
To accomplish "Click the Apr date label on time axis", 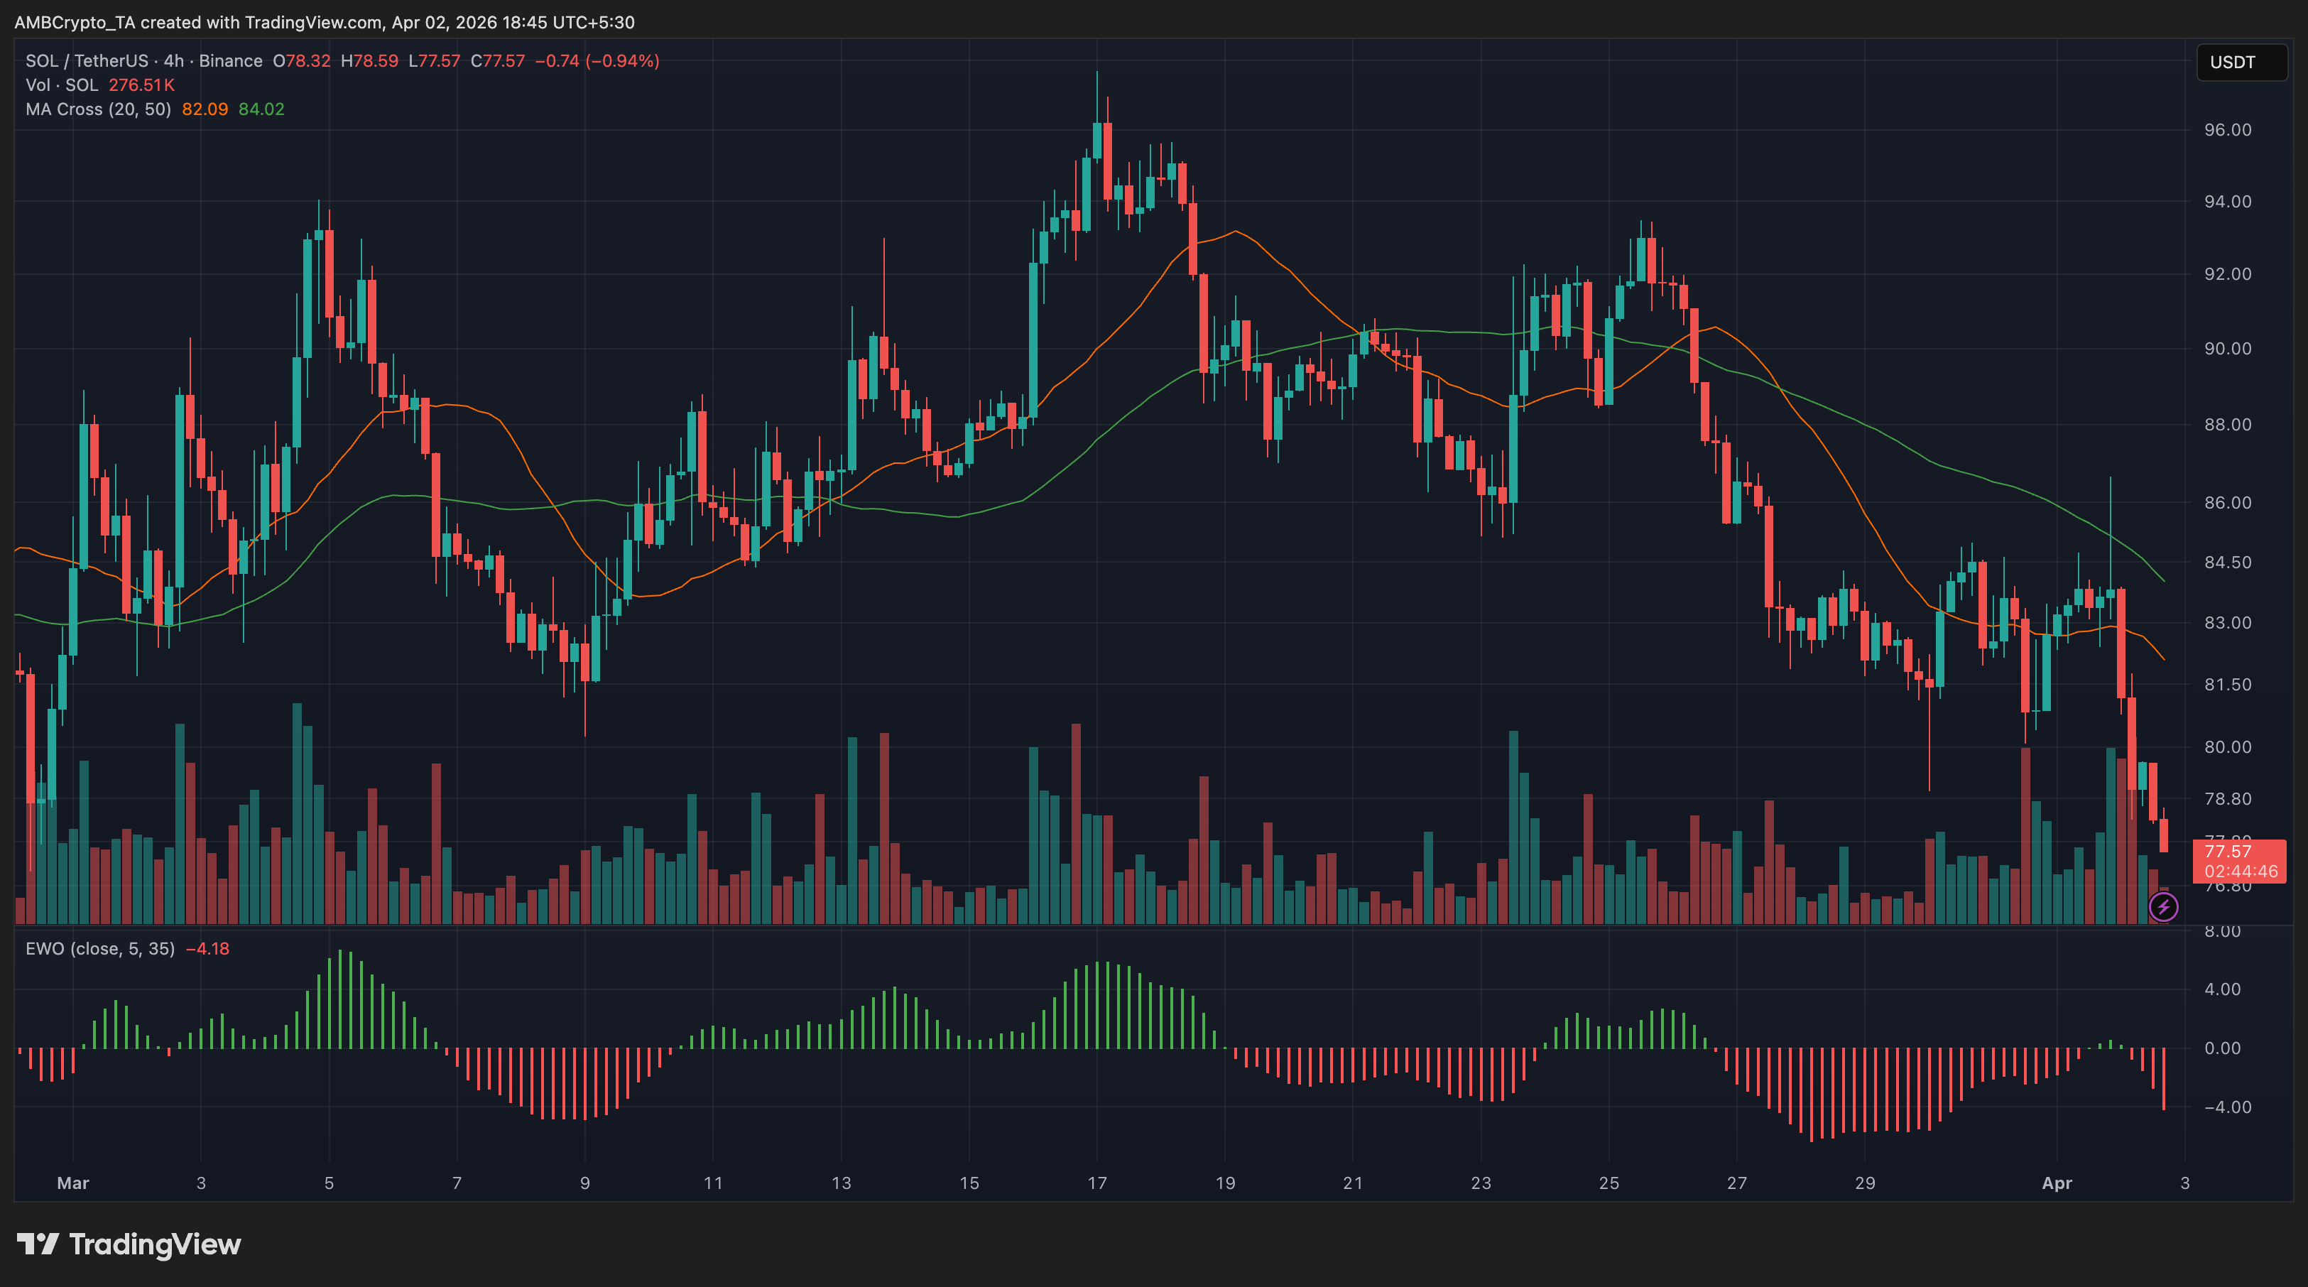I will (x=2056, y=1183).
